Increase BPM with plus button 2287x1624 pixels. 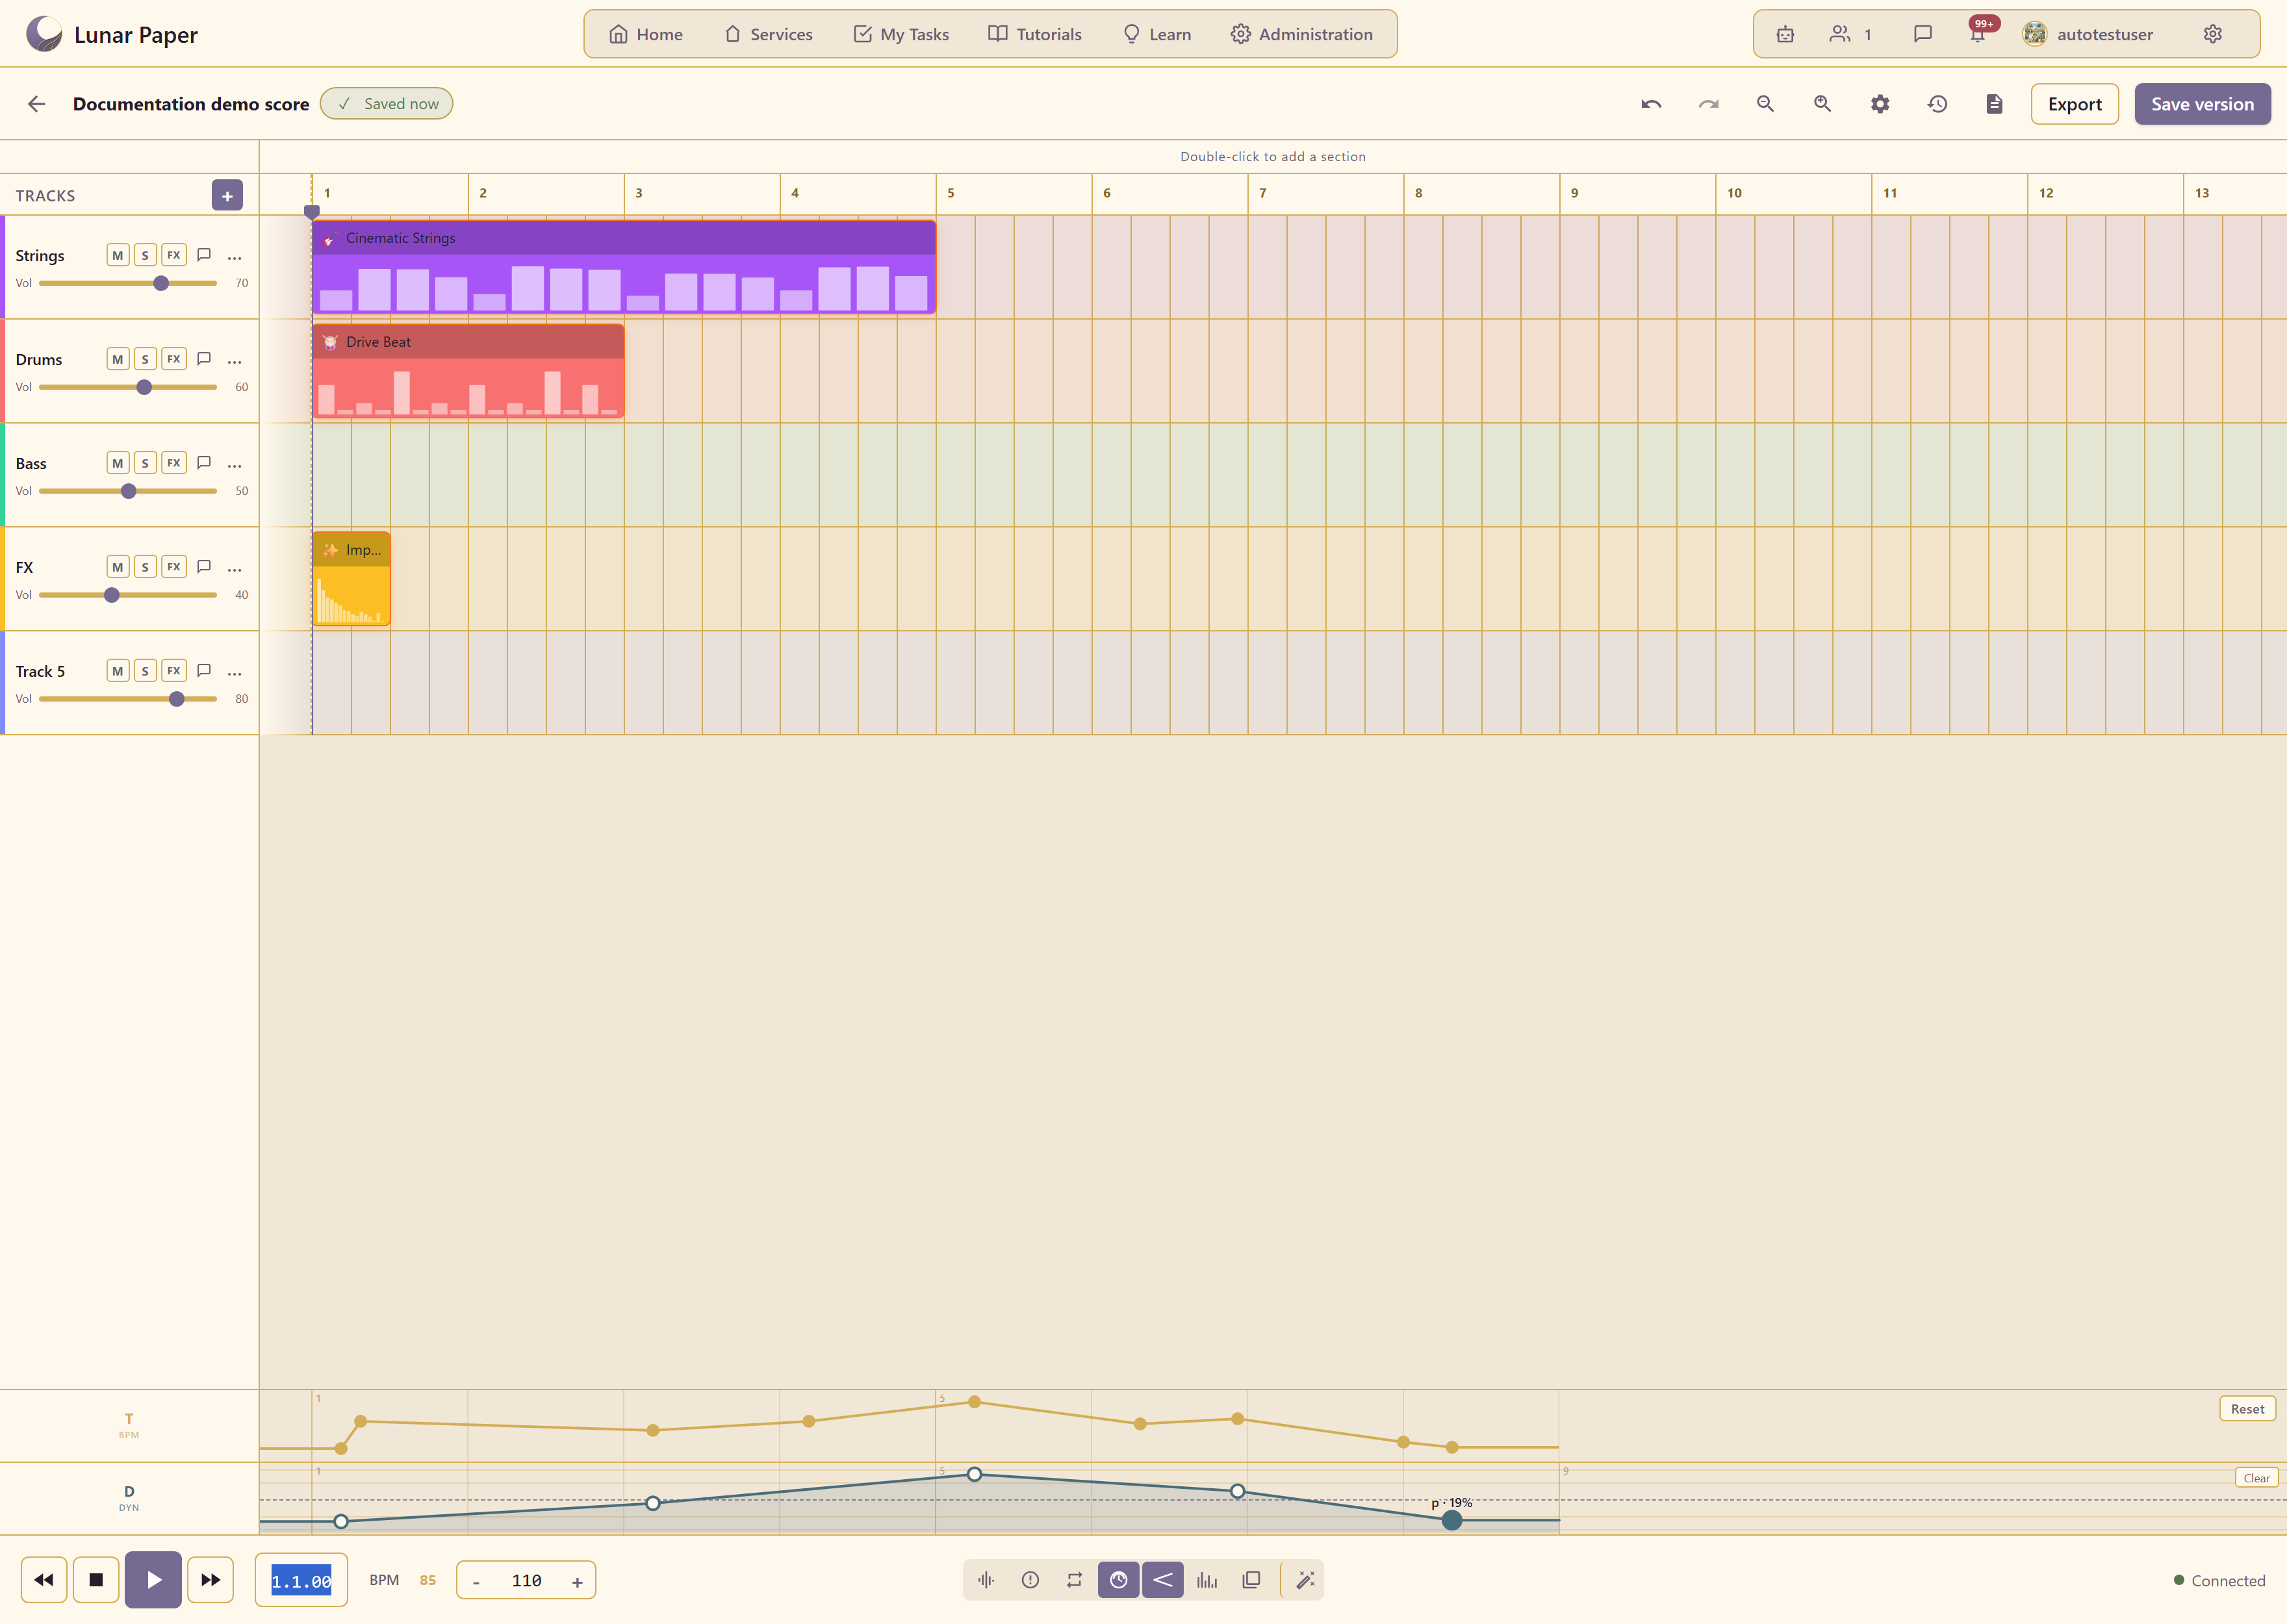(577, 1581)
